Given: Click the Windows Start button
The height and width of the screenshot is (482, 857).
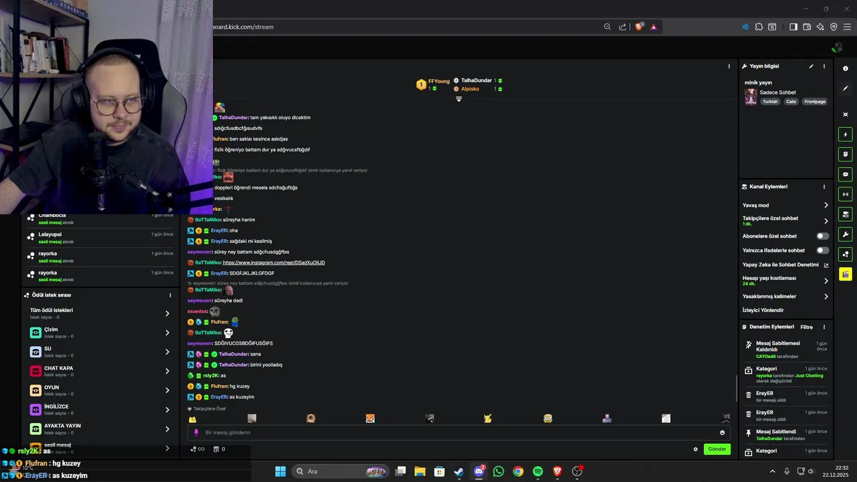Looking at the screenshot, I should (281, 471).
